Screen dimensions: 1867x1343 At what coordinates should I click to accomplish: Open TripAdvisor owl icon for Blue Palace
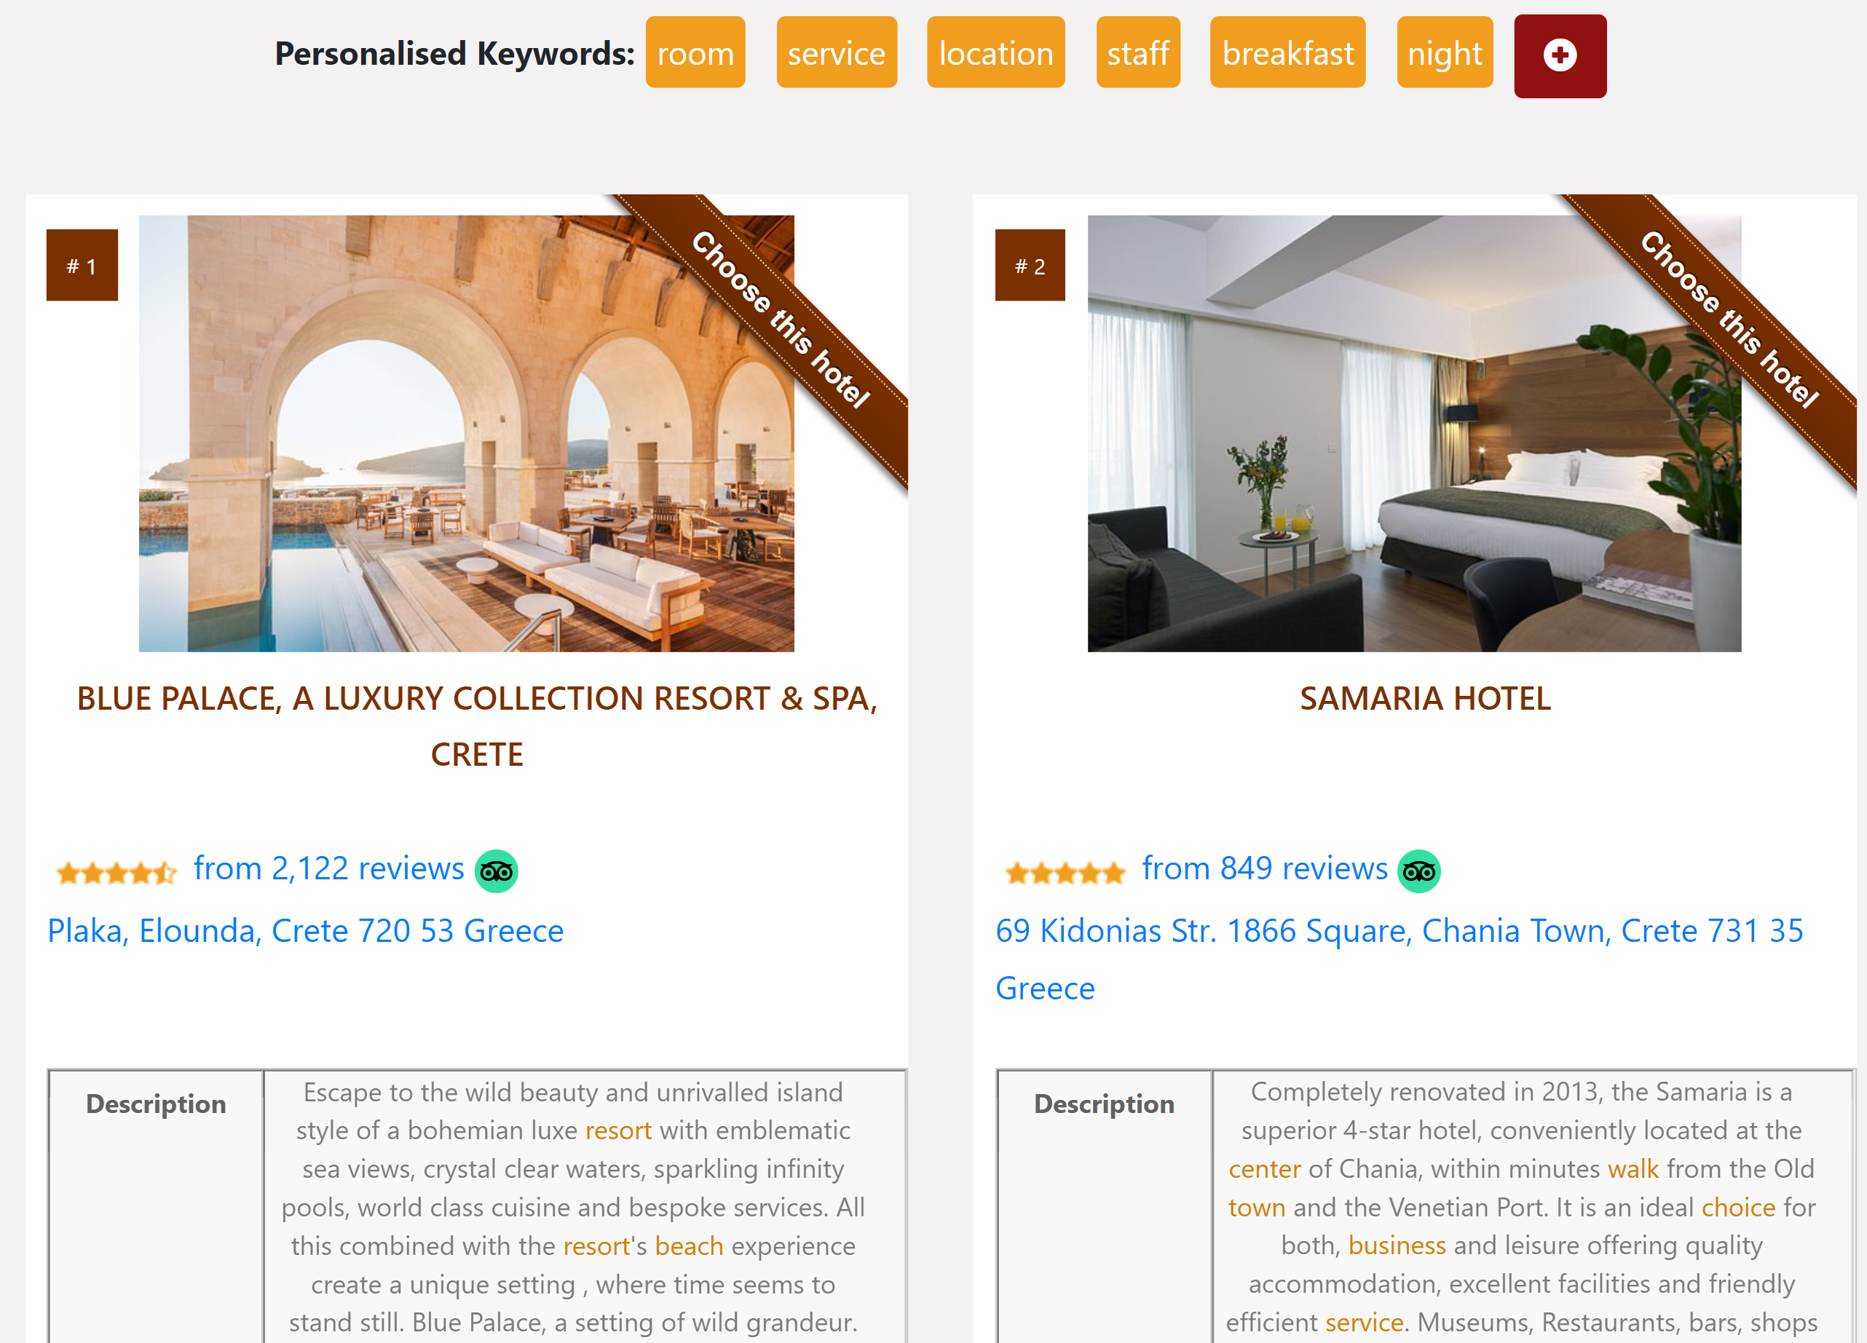(497, 871)
